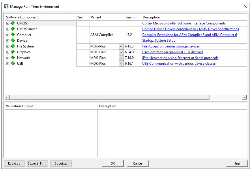Open Cortex Microcontroller Software Interface Components link
The width and height of the screenshot is (251, 170).
tap(184, 23)
